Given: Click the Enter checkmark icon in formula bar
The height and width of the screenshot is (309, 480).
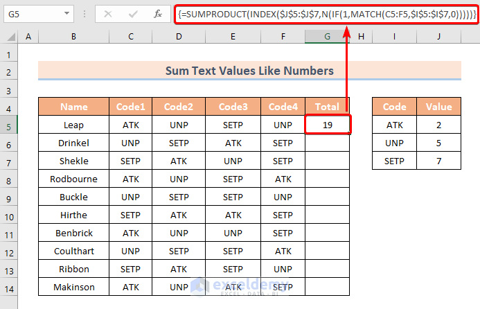Looking at the screenshot, I should 132,13.
